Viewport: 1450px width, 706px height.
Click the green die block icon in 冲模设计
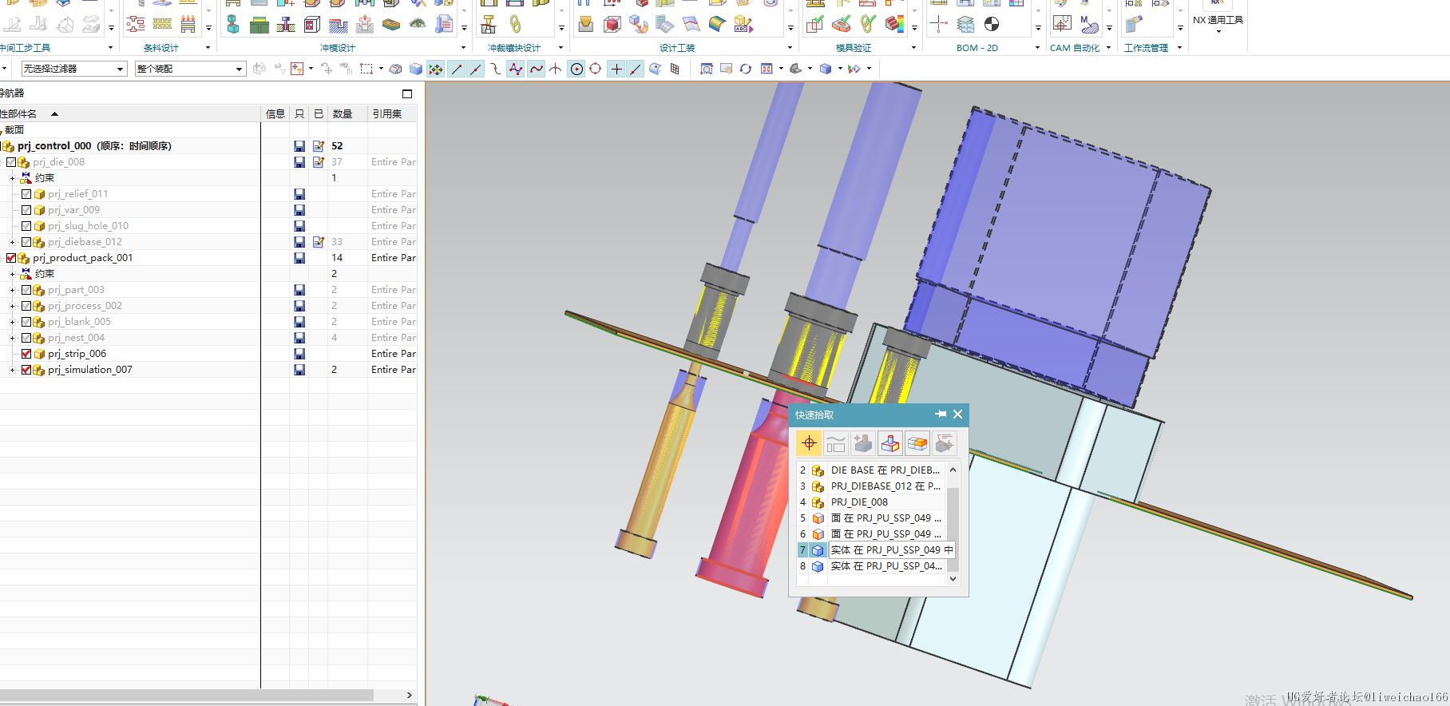point(259,25)
